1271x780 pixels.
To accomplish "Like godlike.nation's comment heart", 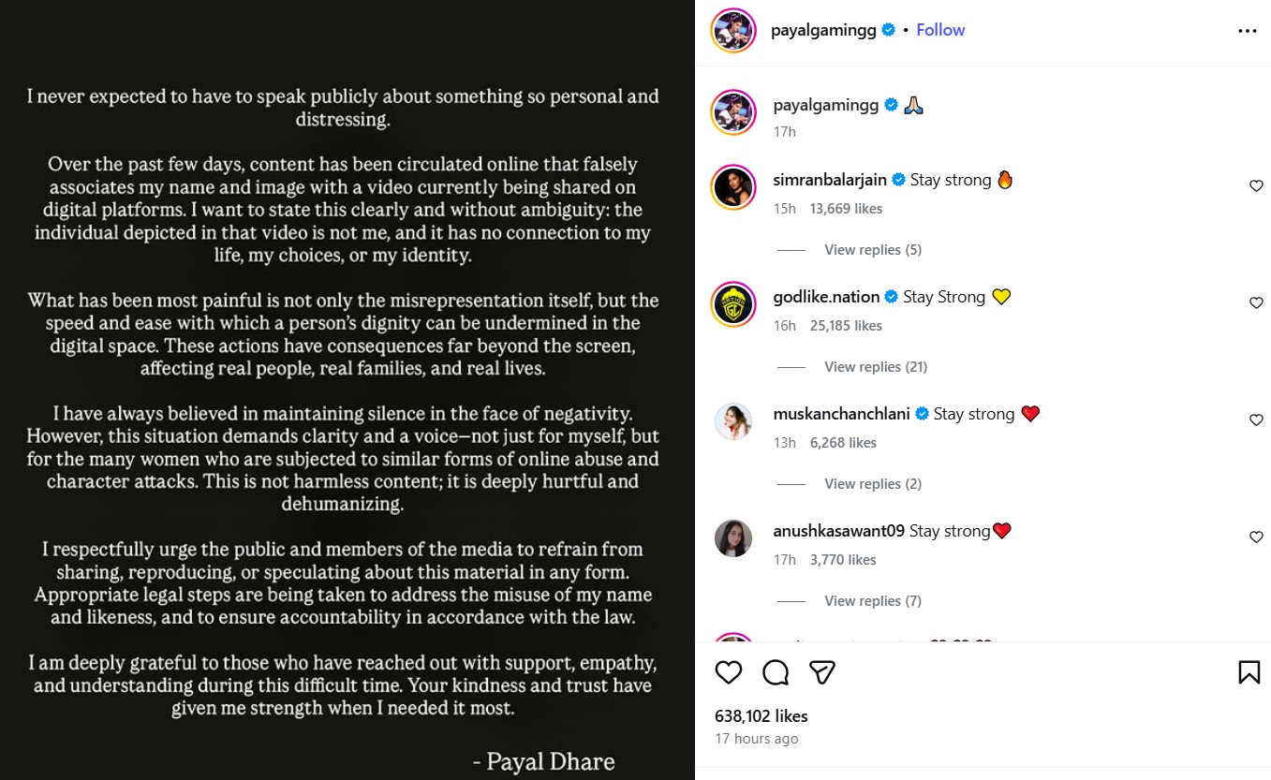I will [1256, 303].
